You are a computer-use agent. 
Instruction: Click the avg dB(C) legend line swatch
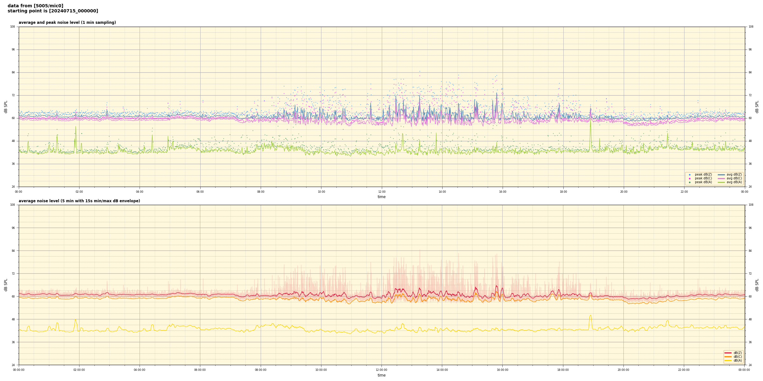(721, 178)
